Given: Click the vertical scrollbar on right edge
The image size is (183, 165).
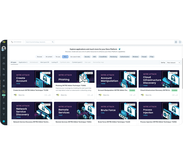Looking at the screenshot, I should 182,73.
